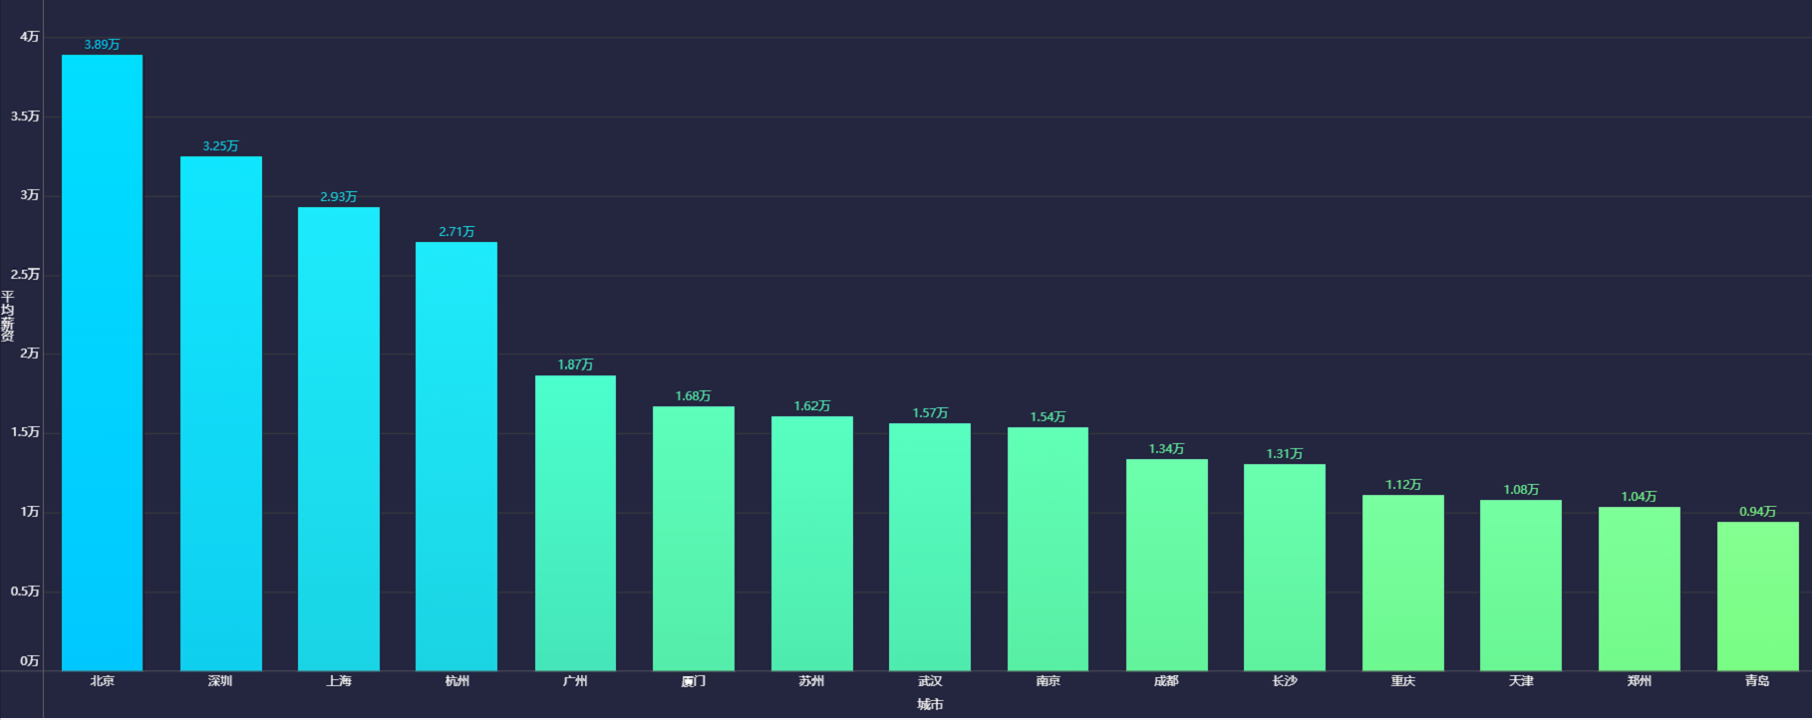This screenshot has height=720, width=1812.
Task: Click the 3.25万 value label
Action: pos(220,146)
